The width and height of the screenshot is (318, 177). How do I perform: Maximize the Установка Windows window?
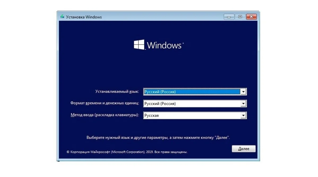pos(240,17)
